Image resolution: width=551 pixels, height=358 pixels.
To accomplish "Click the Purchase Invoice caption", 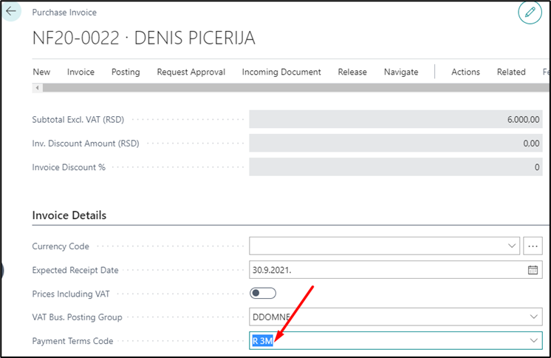I will click(x=64, y=13).
